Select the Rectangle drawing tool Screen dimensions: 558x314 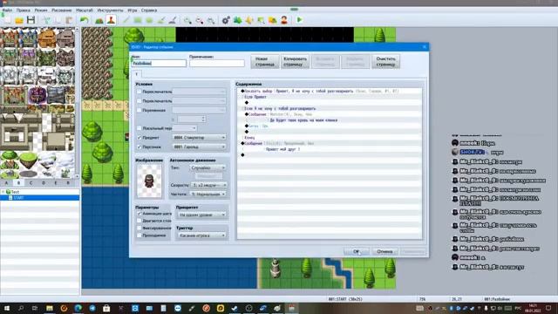click(x=138, y=20)
